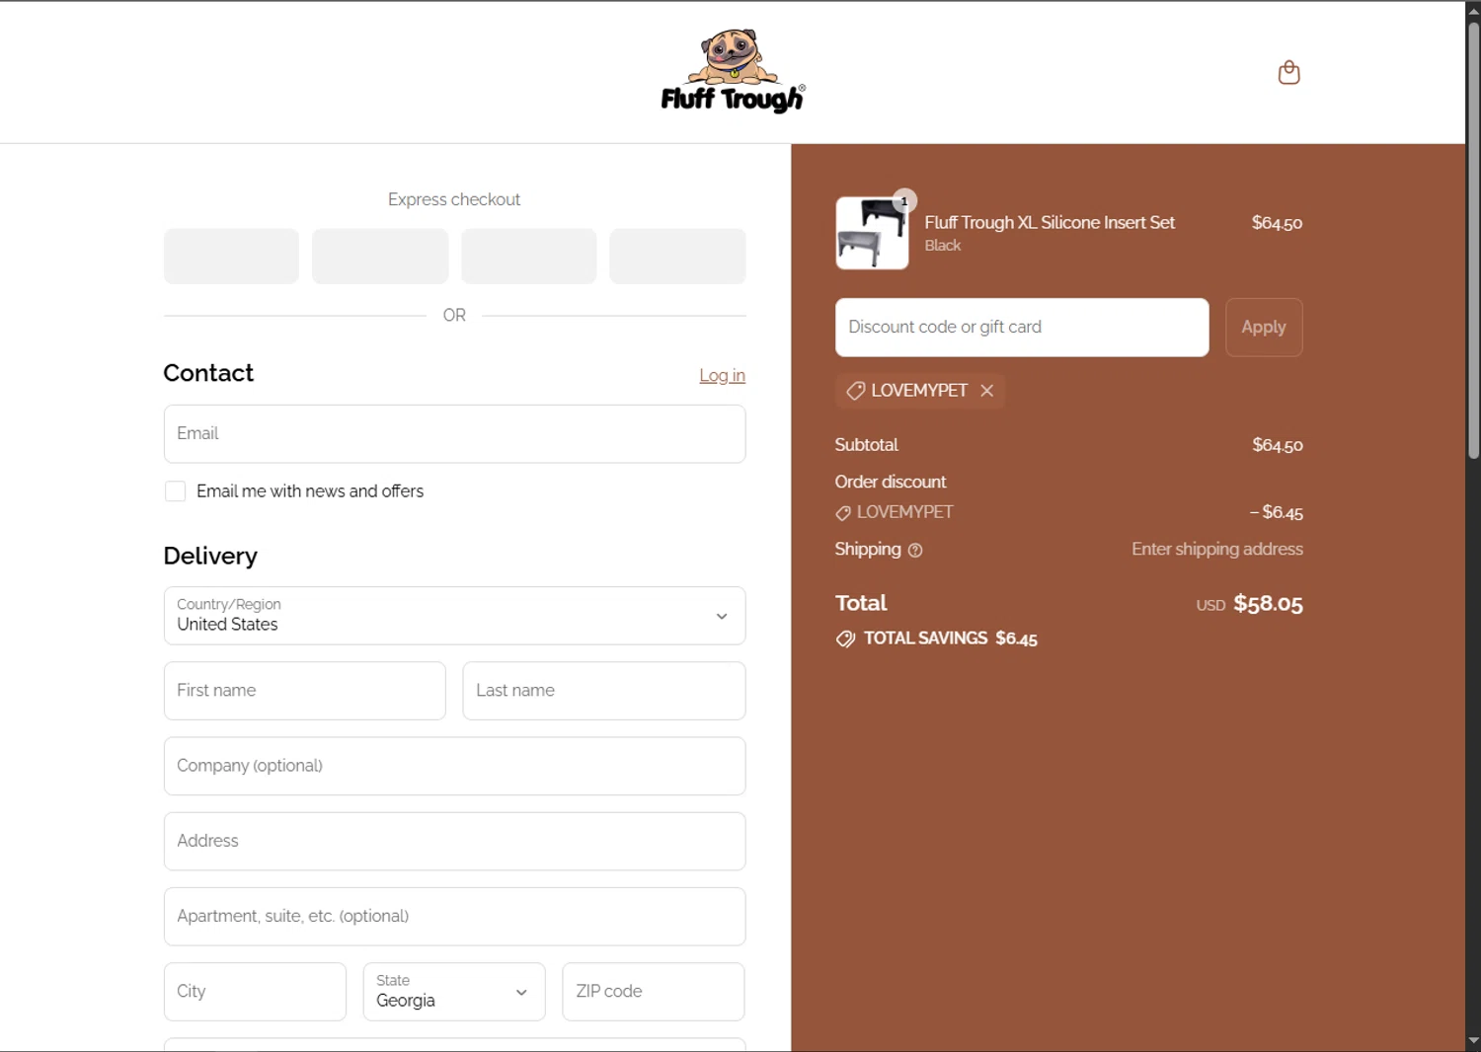Click the $64.50 Subtotal value
Image resolution: width=1481 pixels, height=1052 pixels.
pos(1278,446)
